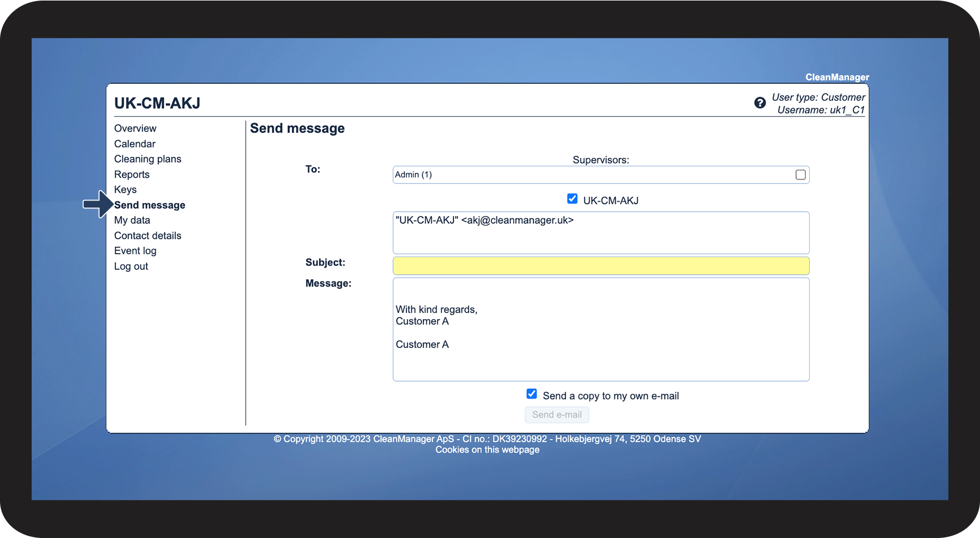Select Reports in the sidebar menu
Image resolution: width=980 pixels, height=538 pixels.
(132, 175)
